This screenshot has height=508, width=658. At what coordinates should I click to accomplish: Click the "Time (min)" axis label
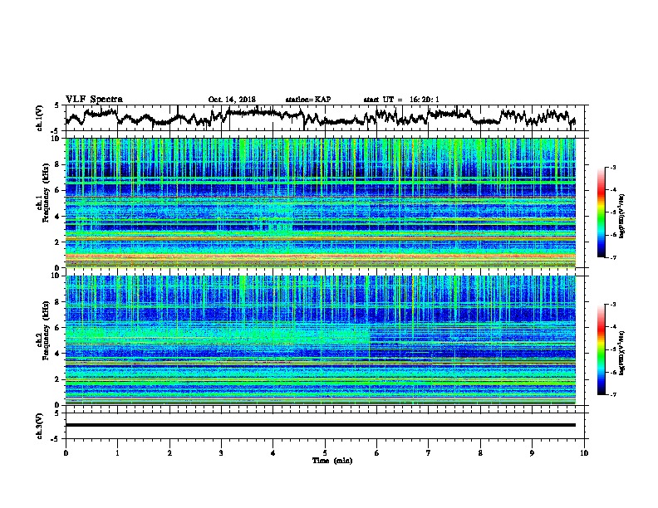coord(332,461)
